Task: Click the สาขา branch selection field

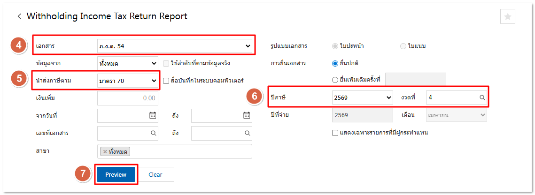Action: point(188,151)
